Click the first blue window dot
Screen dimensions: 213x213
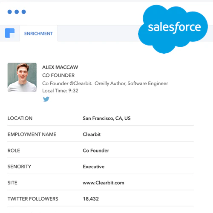(10, 12)
